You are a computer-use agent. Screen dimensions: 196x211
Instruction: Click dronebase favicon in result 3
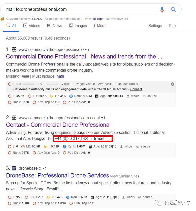tap(14, 168)
